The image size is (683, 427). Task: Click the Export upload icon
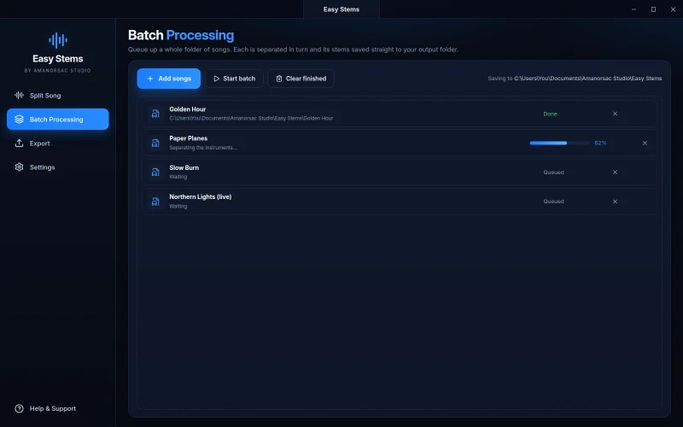pyautogui.click(x=19, y=143)
